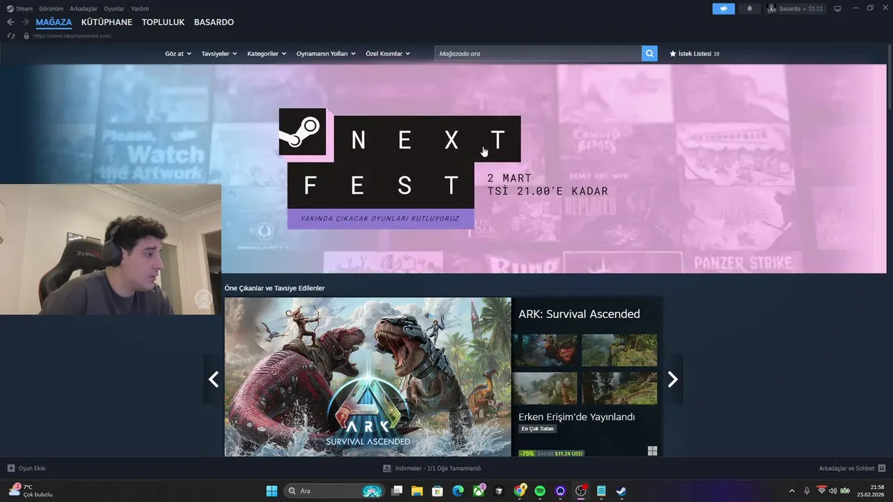Select the first ARK screenshot thumbnail
893x502 pixels.
tap(545, 351)
